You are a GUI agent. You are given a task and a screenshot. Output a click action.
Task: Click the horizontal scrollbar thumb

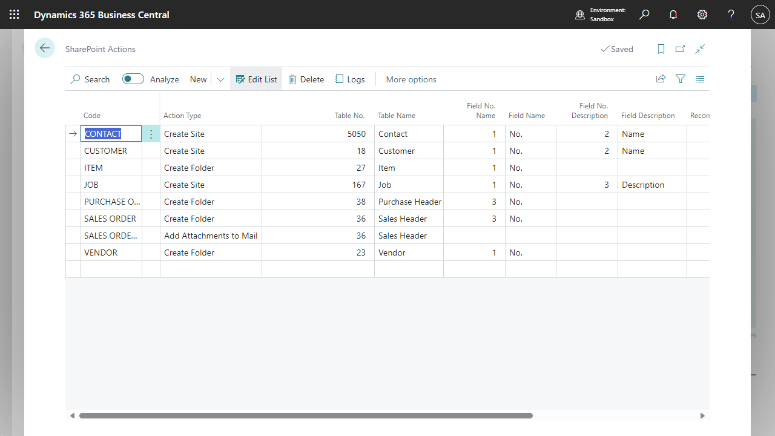[306, 416]
